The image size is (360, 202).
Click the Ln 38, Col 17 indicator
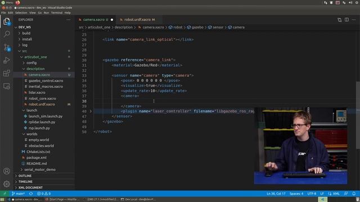tap(276, 194)
